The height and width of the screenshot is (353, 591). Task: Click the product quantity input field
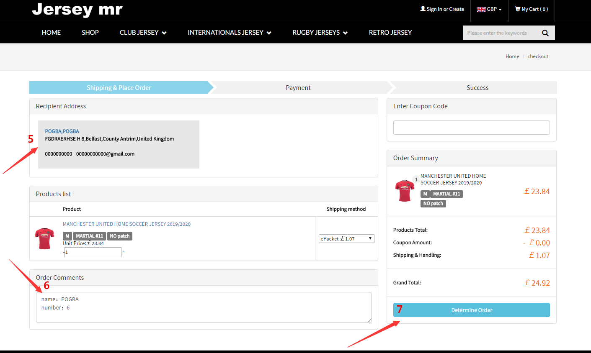[93, 252]
